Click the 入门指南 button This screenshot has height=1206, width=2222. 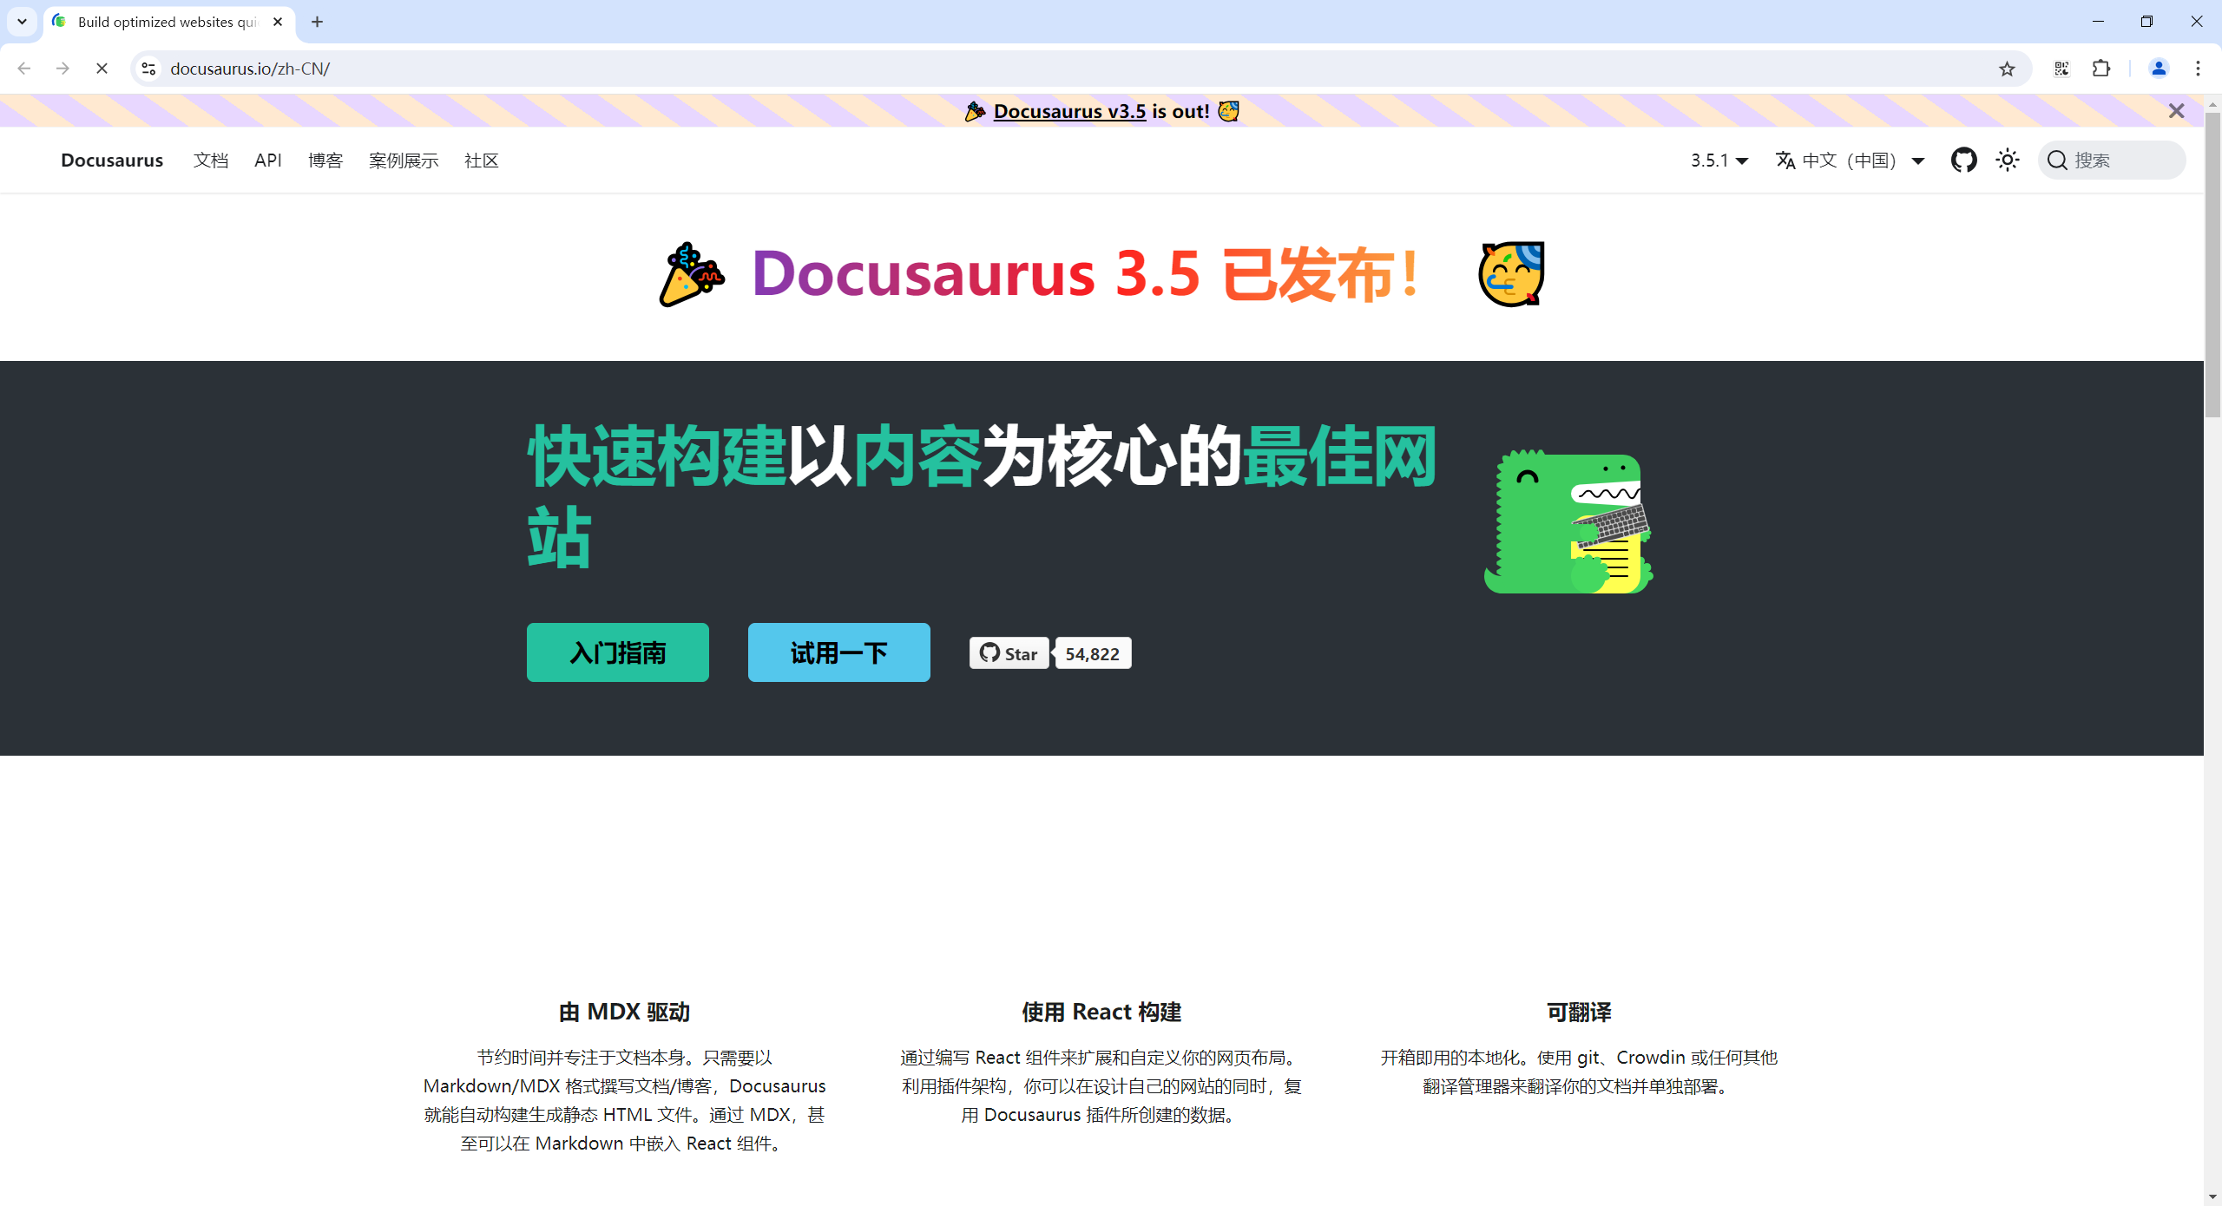click(x=618, y=652)
